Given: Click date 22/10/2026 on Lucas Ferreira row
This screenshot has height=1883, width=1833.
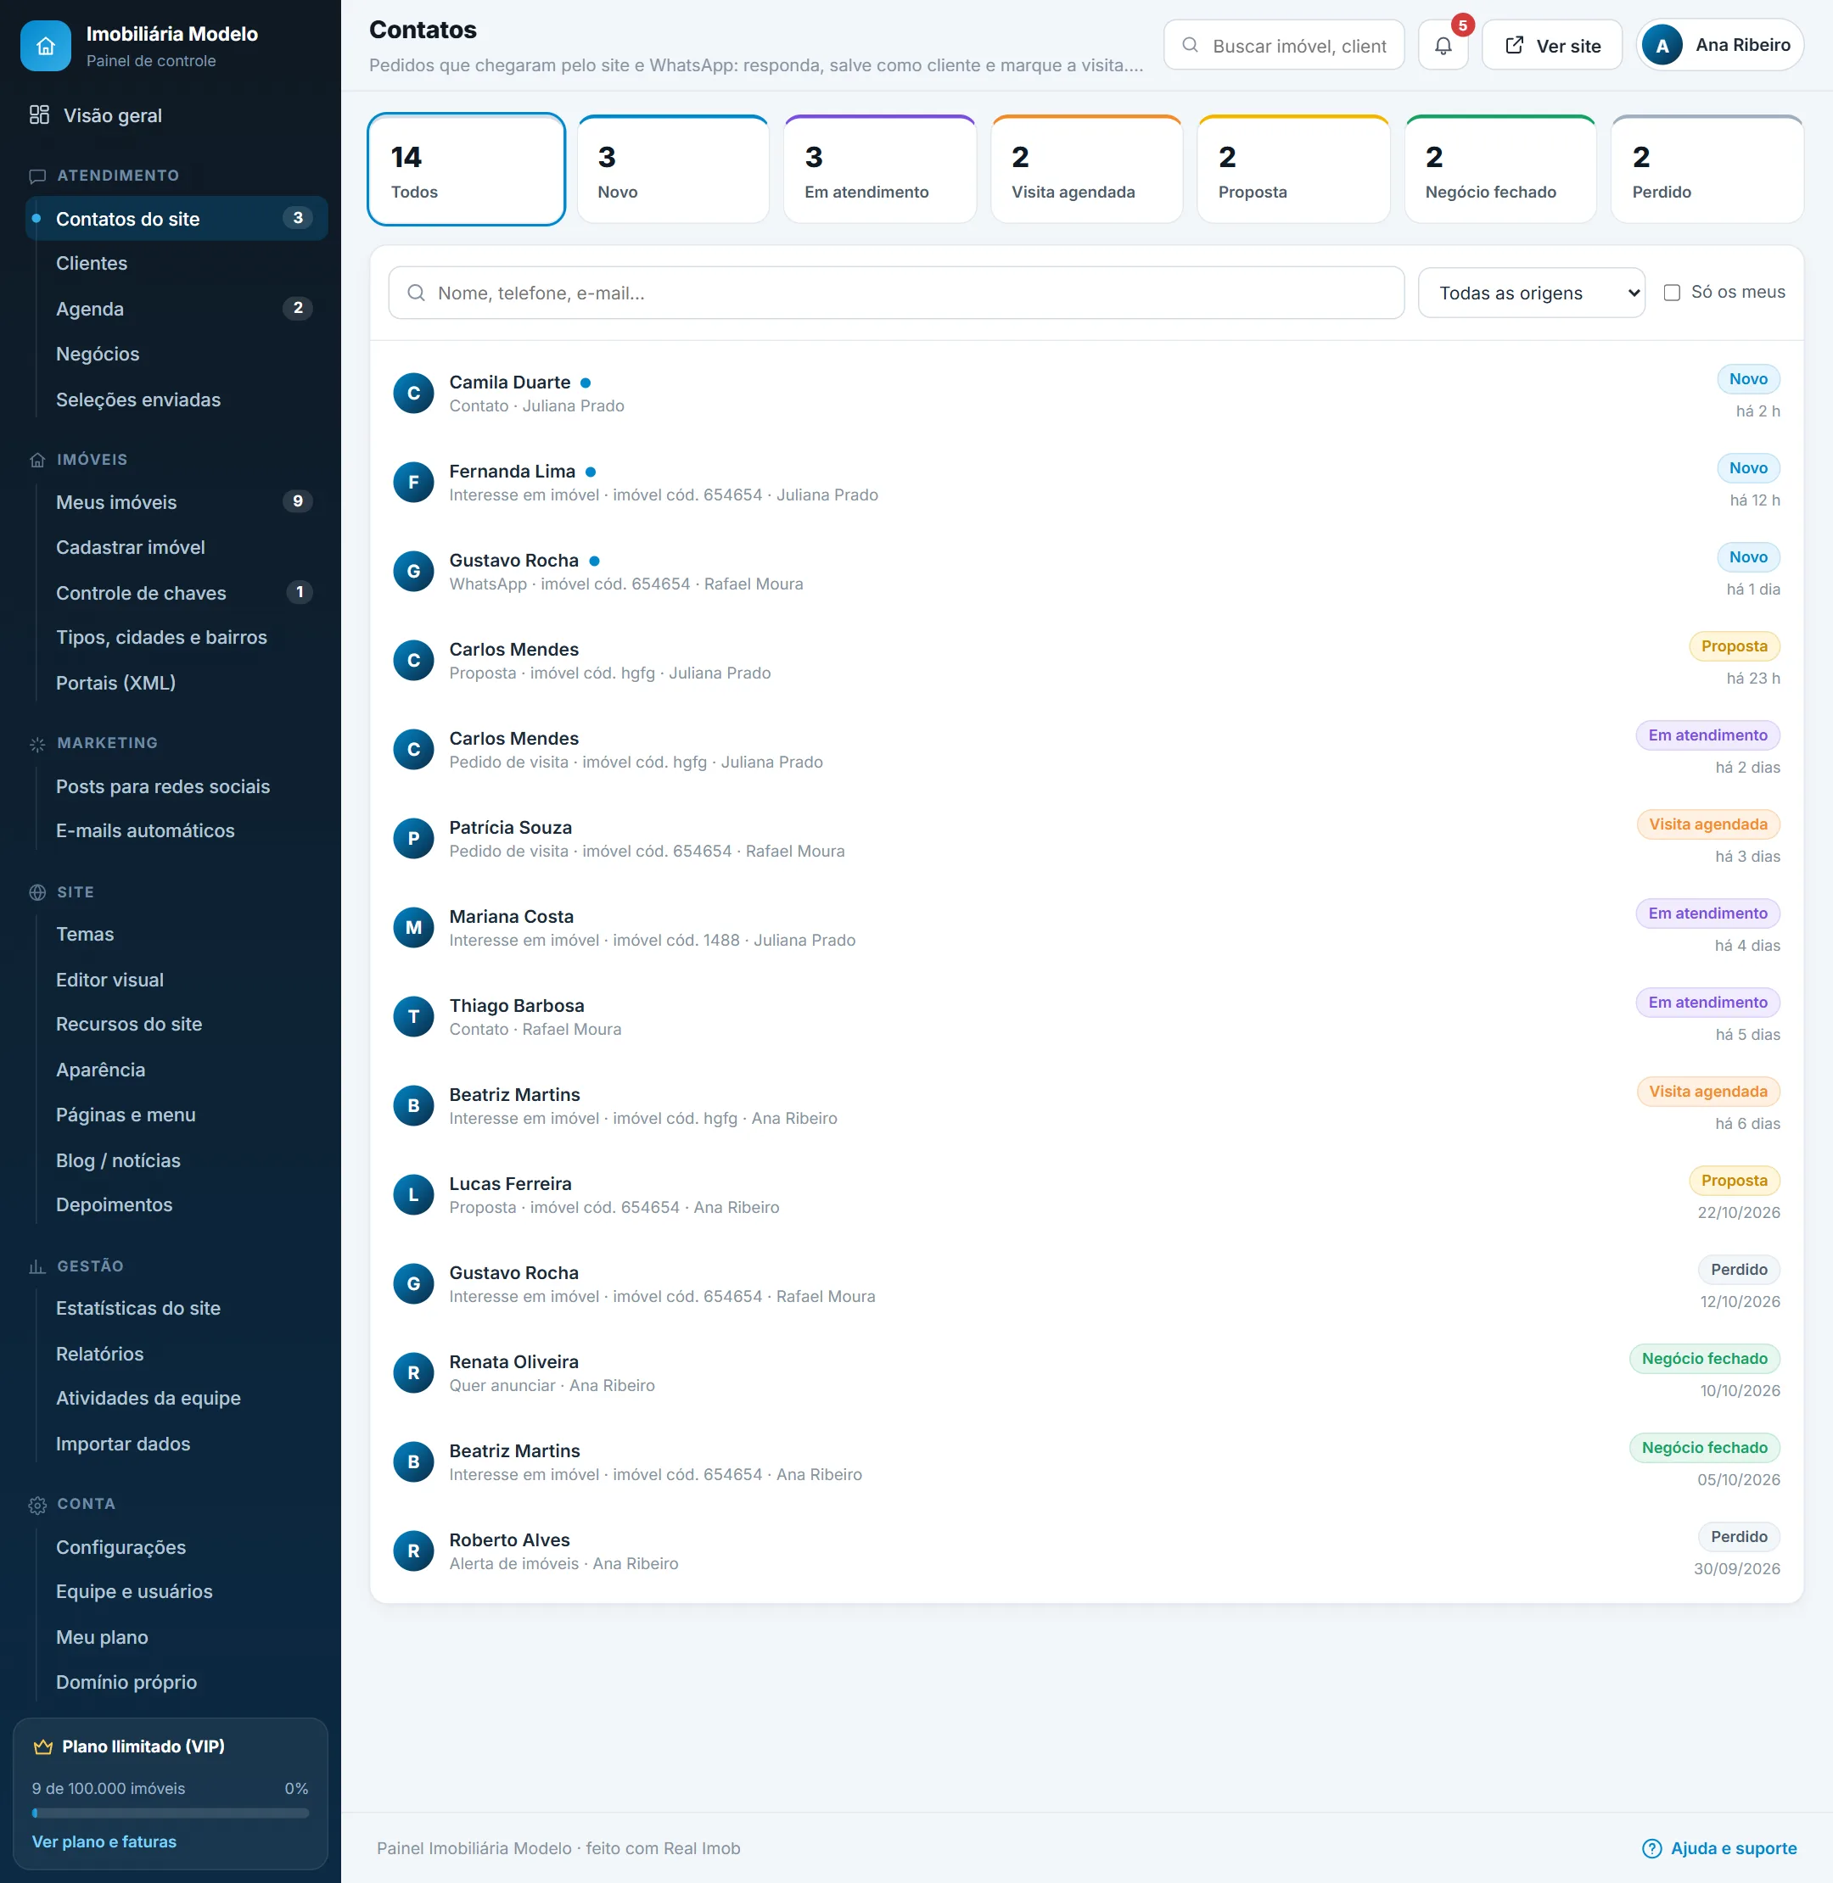Looking at the screenshot, I should tap(1739, 1212).
